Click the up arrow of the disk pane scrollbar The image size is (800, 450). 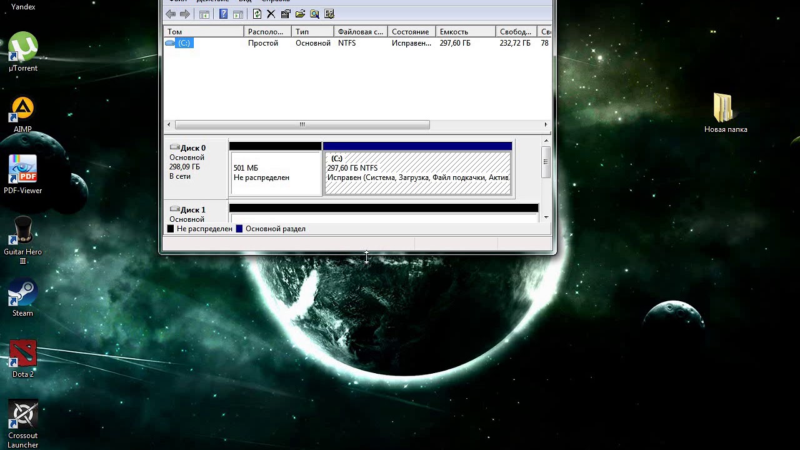[546, 142]
